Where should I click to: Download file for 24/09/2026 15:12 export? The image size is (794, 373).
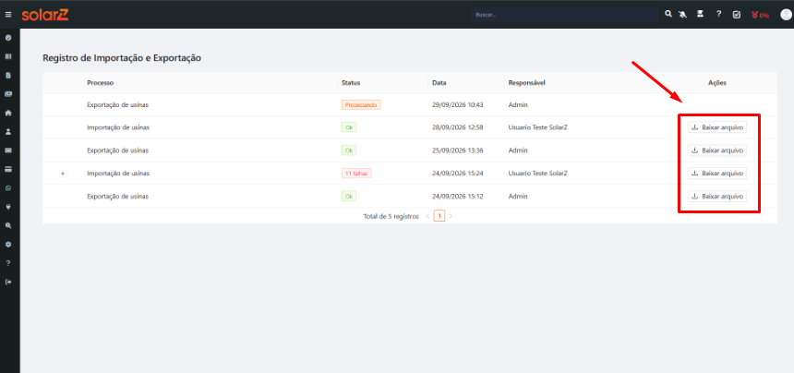click(x=717, y=196)
